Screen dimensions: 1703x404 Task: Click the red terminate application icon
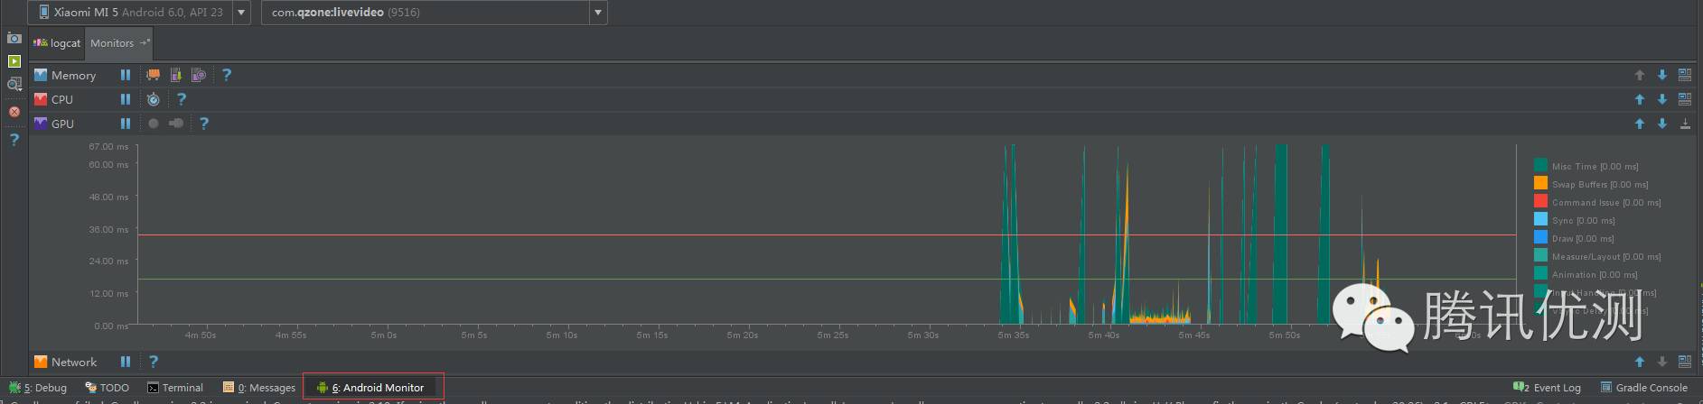coord(14,112)
